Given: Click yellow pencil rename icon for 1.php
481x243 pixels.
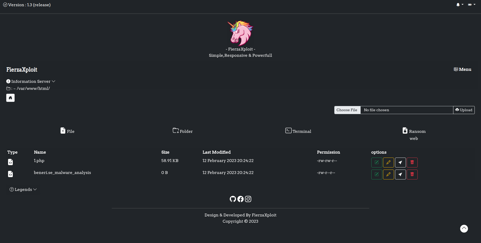Looking at the screenshot, I should coord(388,163).
